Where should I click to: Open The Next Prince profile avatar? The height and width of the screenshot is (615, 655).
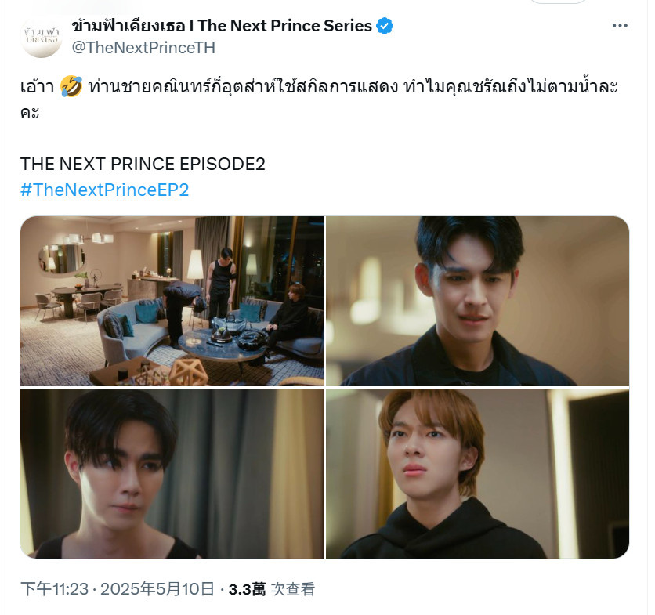(41, 37)
